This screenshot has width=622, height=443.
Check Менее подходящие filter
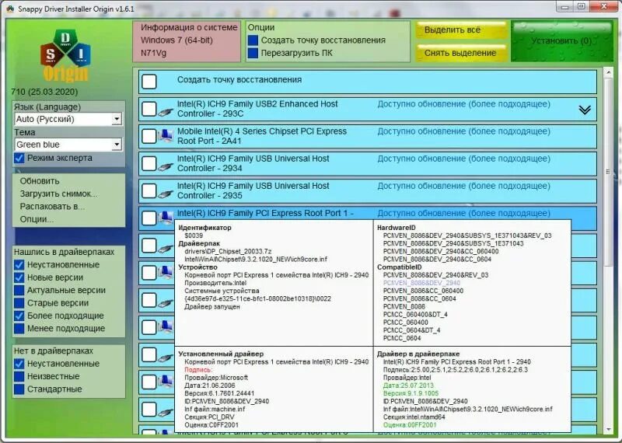pos(19,329)
